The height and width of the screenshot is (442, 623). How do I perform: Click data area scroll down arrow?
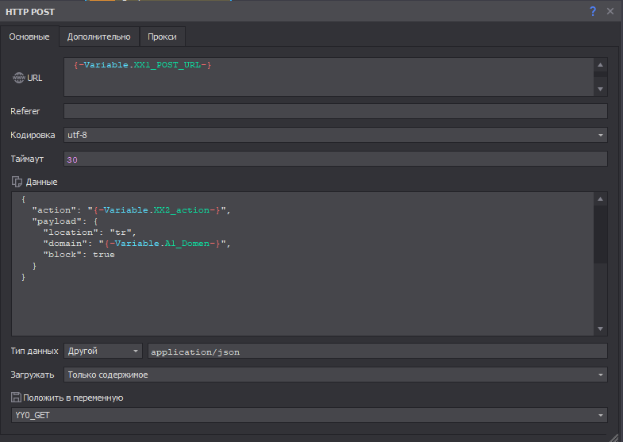coord(601,329)
